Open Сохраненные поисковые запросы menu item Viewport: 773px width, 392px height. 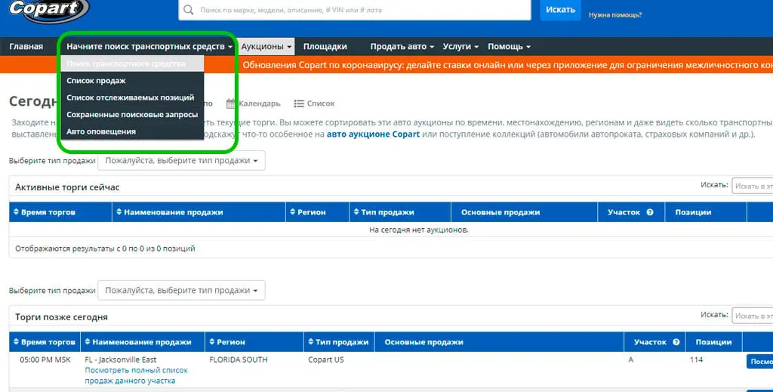131,114
